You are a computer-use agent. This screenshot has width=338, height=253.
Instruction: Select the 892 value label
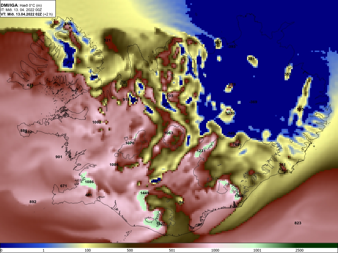[x=33, y=202]
